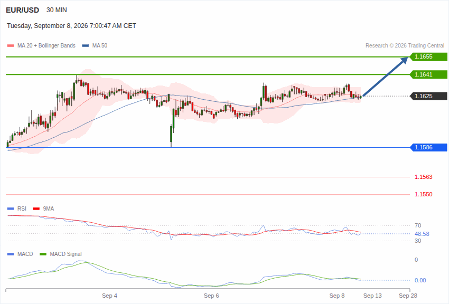The width and height of the screenshot is (449, 304).
Task: Click the 1.1625 black current price tag
Action: pyautogui.click(x=429, y=96)
